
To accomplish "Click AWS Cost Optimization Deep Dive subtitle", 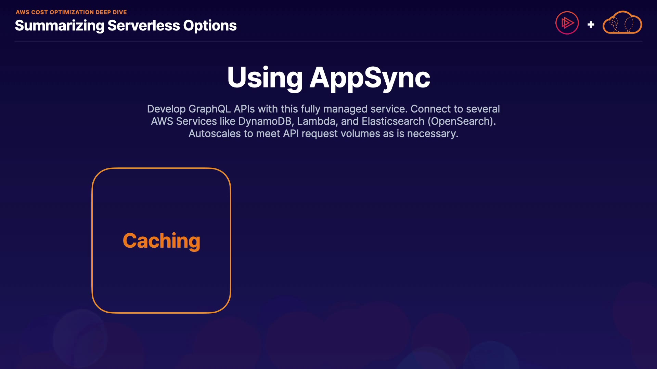I will tap(71, 12).
